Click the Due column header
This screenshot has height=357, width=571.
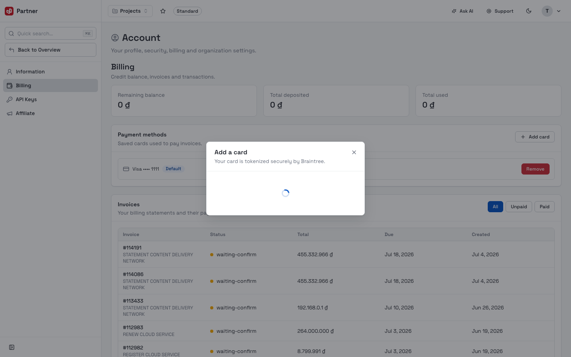pos(389,234)
